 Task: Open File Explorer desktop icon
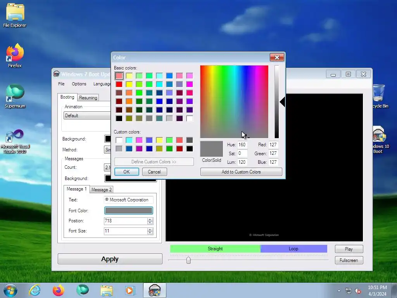[x=15, y=15]
